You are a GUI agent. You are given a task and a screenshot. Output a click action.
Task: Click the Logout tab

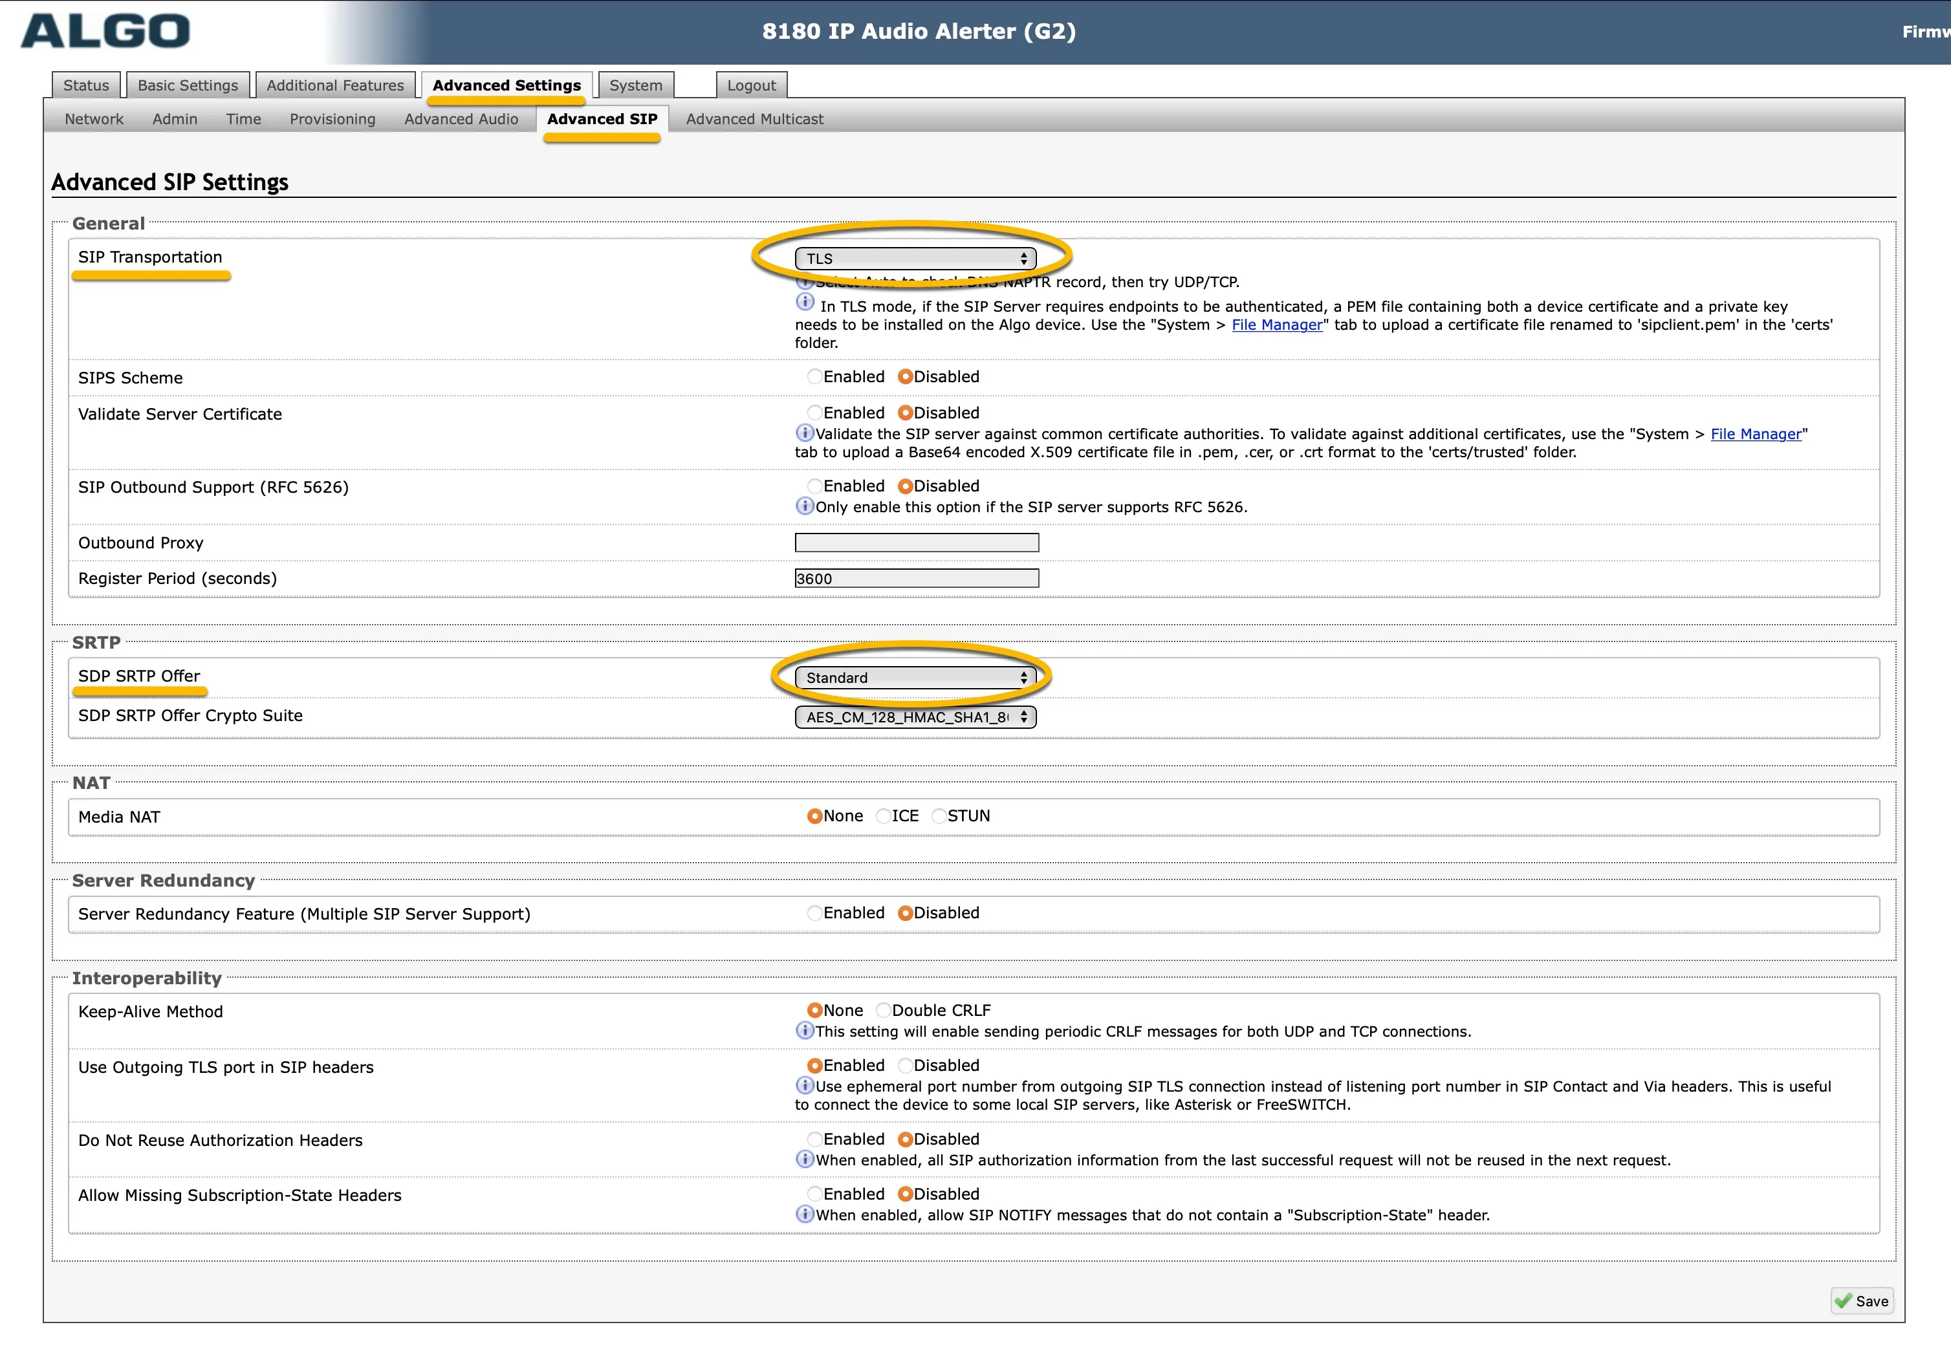[x=752, y=85]
